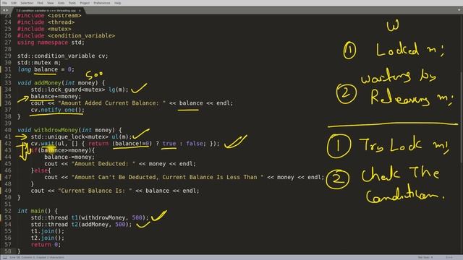The image size is (463, 260).
Task: Click the vertical scrollbar of the editor
Action: (x=462, y=117)
